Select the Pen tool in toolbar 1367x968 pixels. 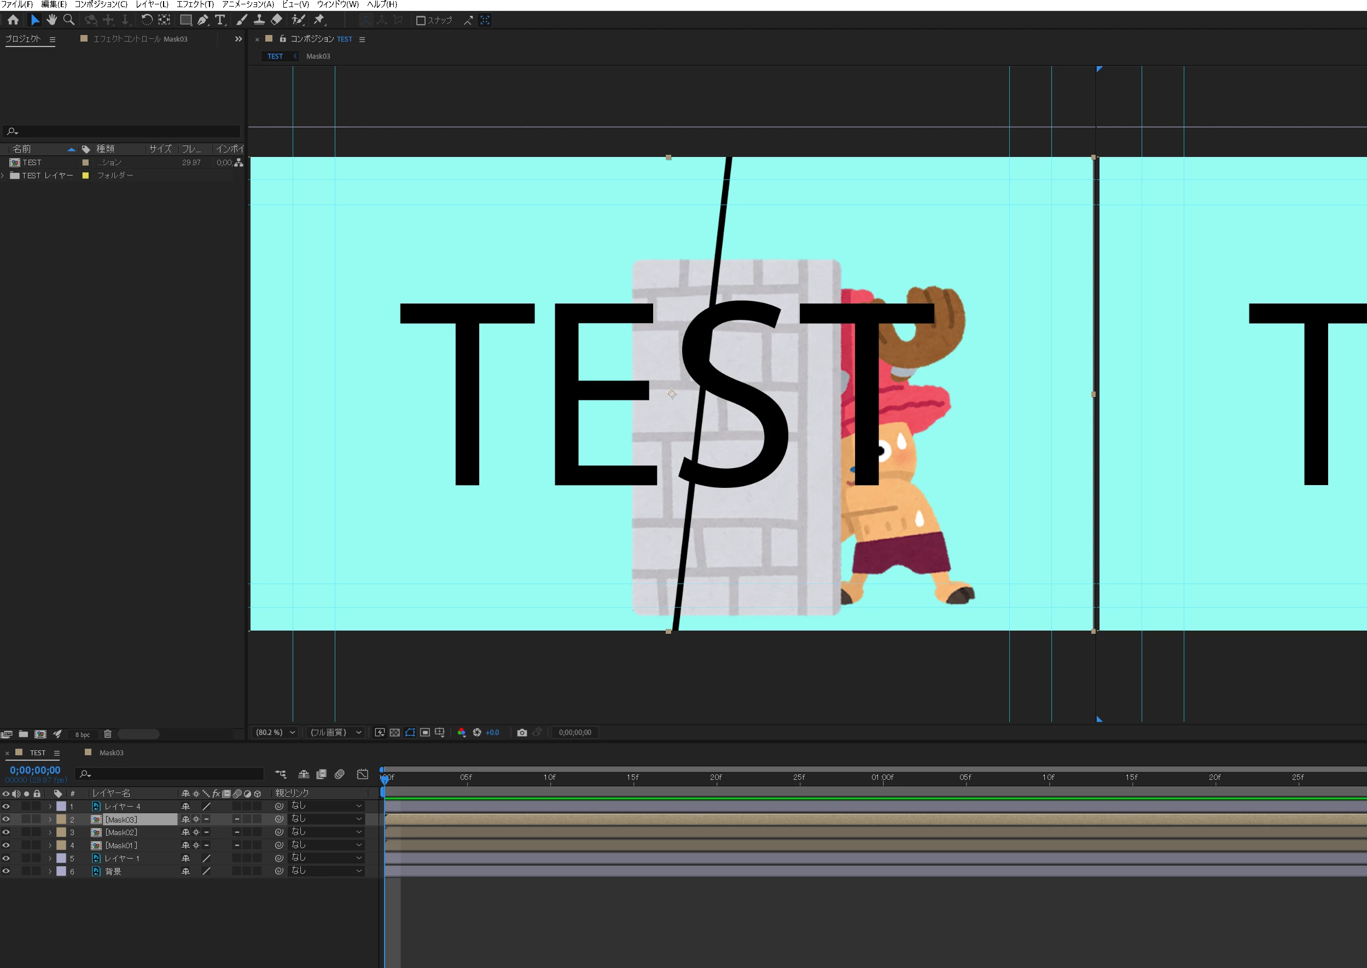(203, 20)
